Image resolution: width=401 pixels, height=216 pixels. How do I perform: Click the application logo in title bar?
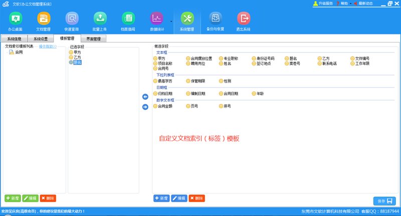[6, 4]
